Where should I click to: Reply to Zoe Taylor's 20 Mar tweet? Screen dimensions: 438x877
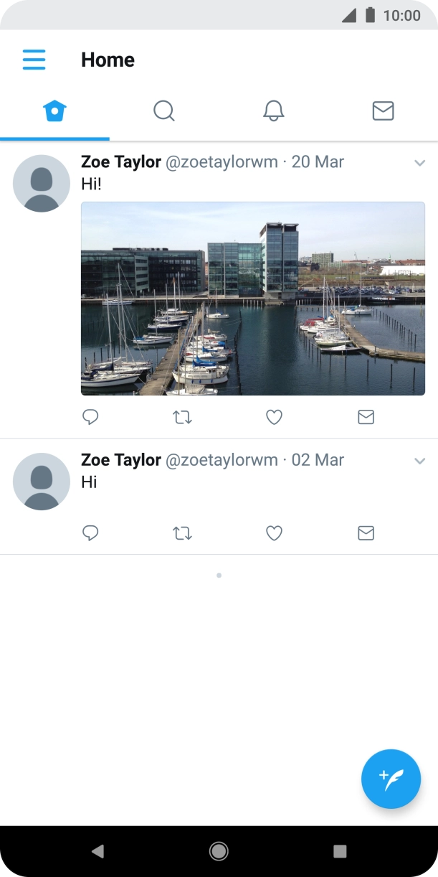point(90,417)
